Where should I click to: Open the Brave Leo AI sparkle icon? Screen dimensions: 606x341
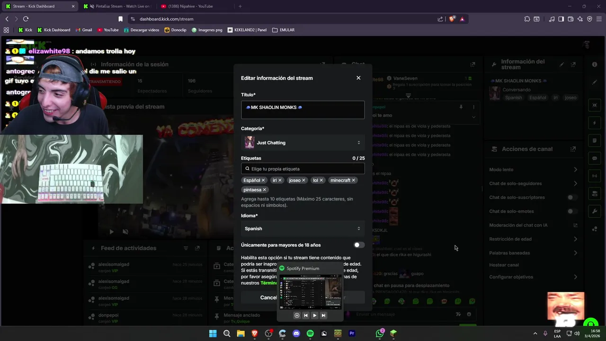tap(580, 19)
